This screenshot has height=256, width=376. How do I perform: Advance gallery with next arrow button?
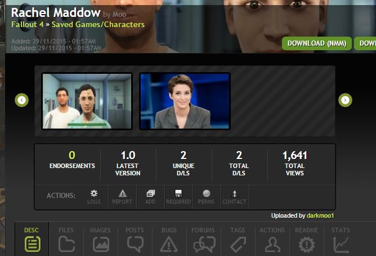[x=345, y=100]
